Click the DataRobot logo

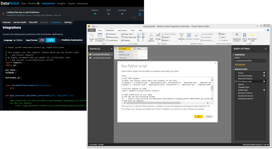point(10,3)
